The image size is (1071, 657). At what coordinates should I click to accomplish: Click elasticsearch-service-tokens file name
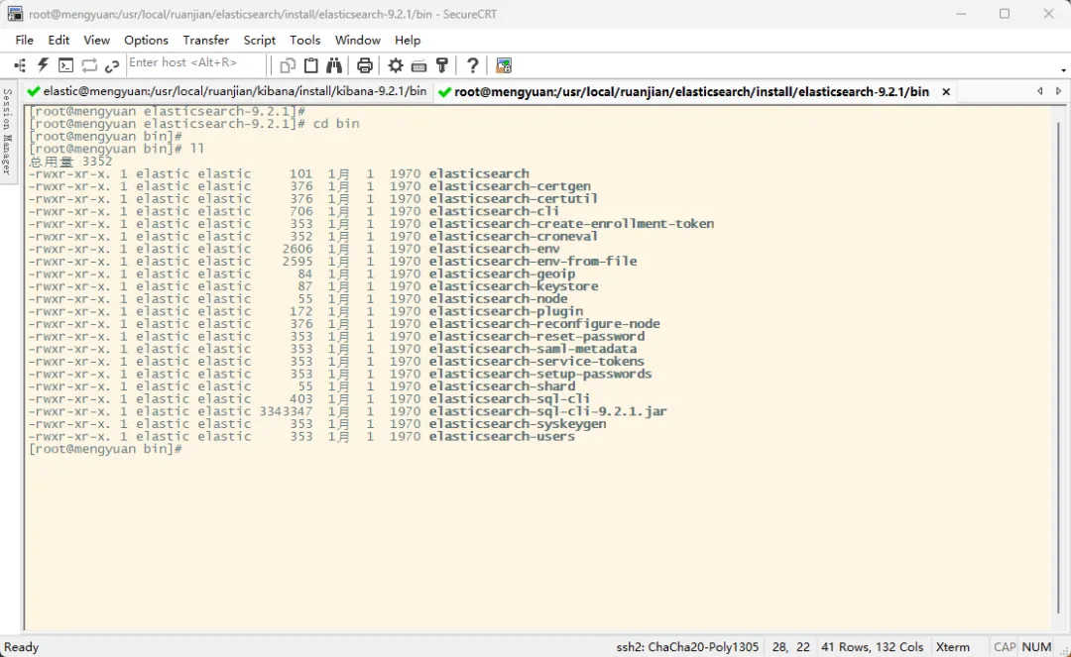coord(536,362)
